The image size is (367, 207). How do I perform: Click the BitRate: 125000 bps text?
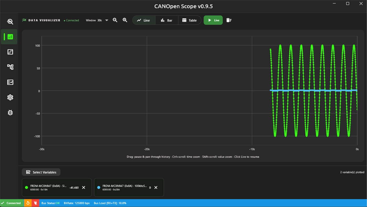(77, 203)
